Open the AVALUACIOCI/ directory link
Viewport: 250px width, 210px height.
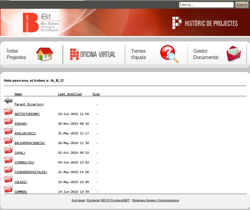[x=25, y=133]
